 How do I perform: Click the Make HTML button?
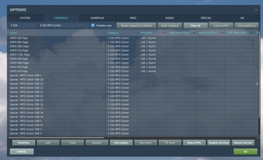pos(194,143)
